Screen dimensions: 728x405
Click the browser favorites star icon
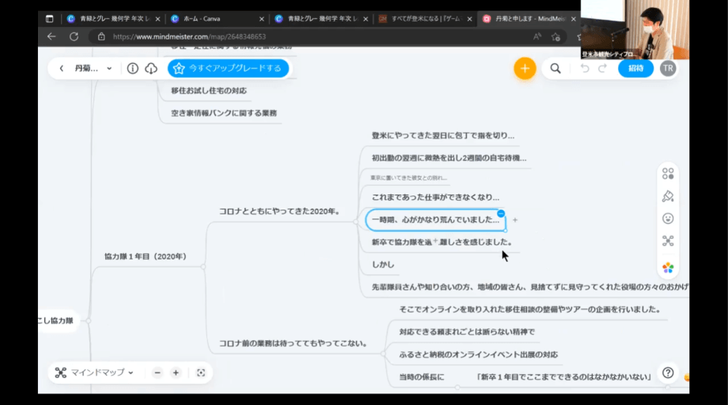pos(555,36)
